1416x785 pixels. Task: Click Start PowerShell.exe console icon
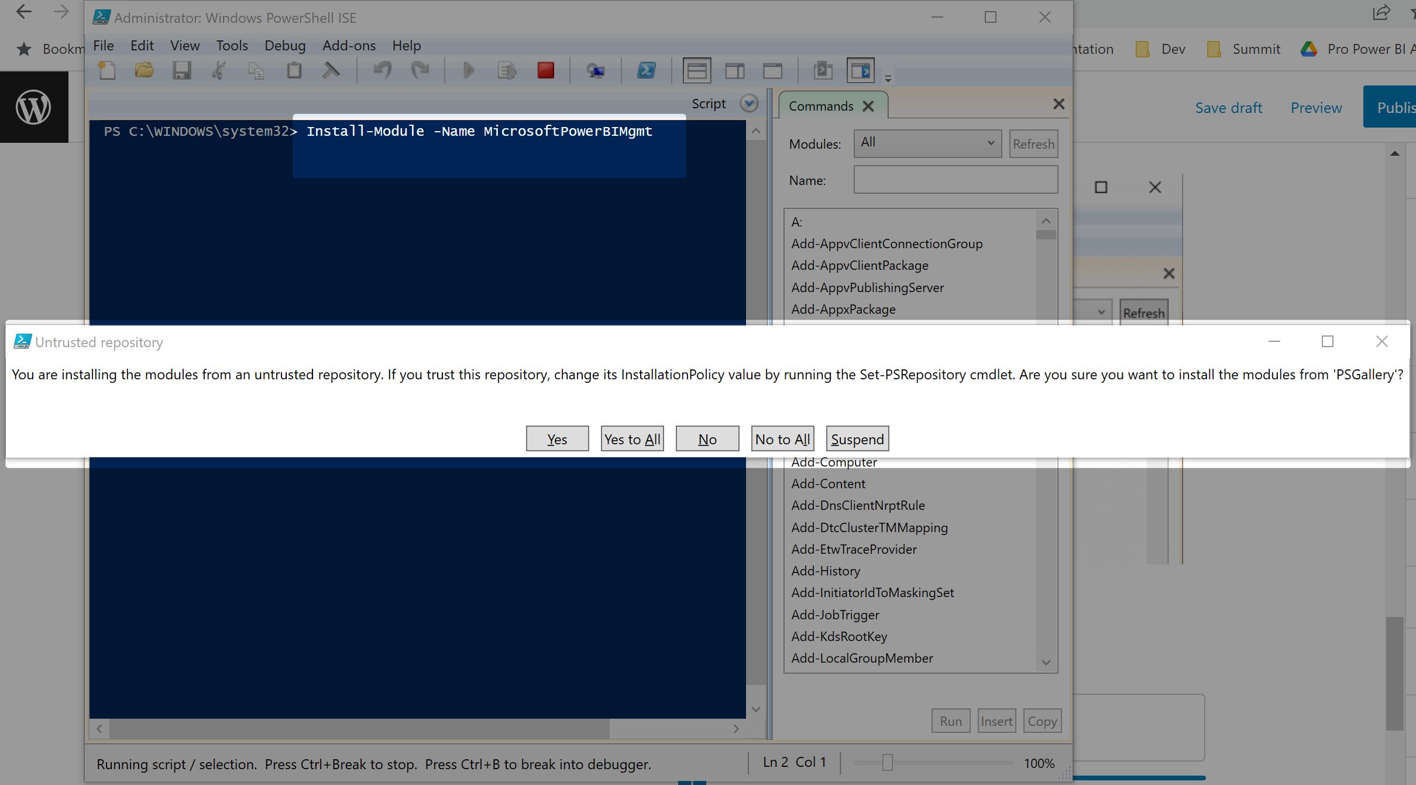pyautogui.click(x=646, y=71)
